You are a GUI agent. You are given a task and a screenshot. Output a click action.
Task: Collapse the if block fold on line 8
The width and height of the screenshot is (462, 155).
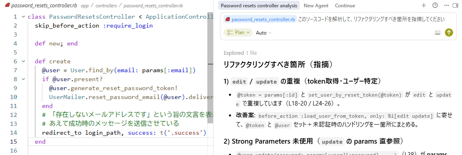click(23, 79)
